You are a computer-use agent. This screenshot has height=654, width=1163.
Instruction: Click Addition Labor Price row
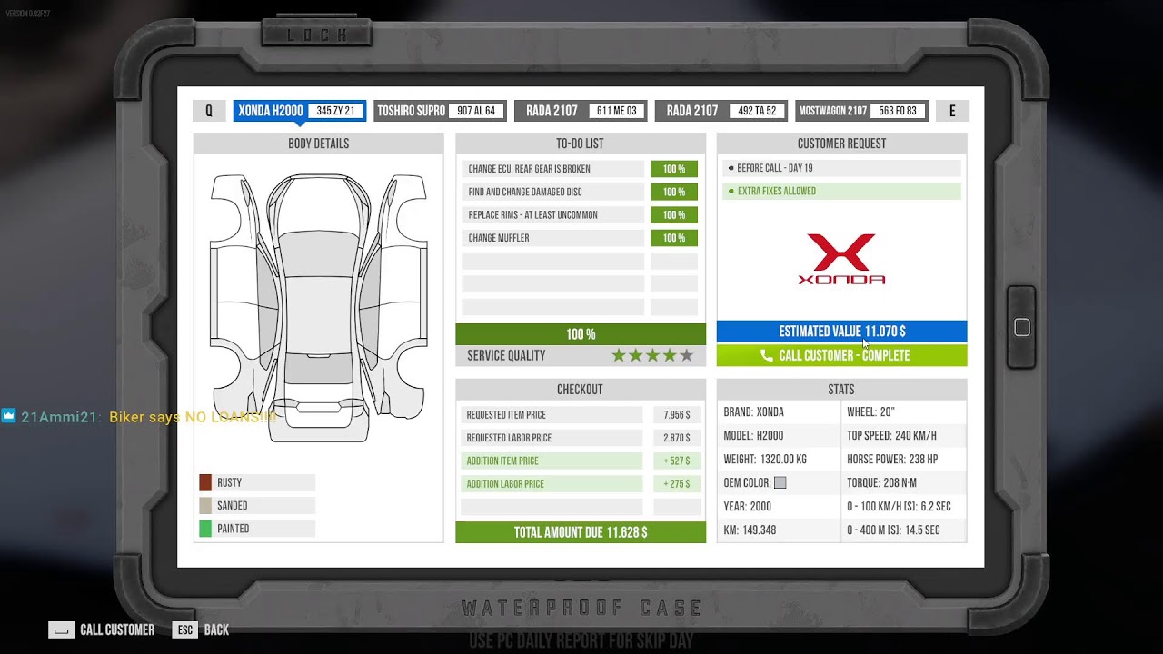[581, 483]
